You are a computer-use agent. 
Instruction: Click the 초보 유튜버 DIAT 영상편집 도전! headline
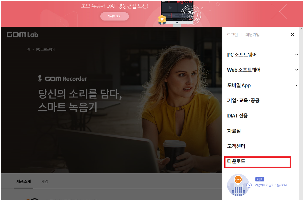click(114, 6)
